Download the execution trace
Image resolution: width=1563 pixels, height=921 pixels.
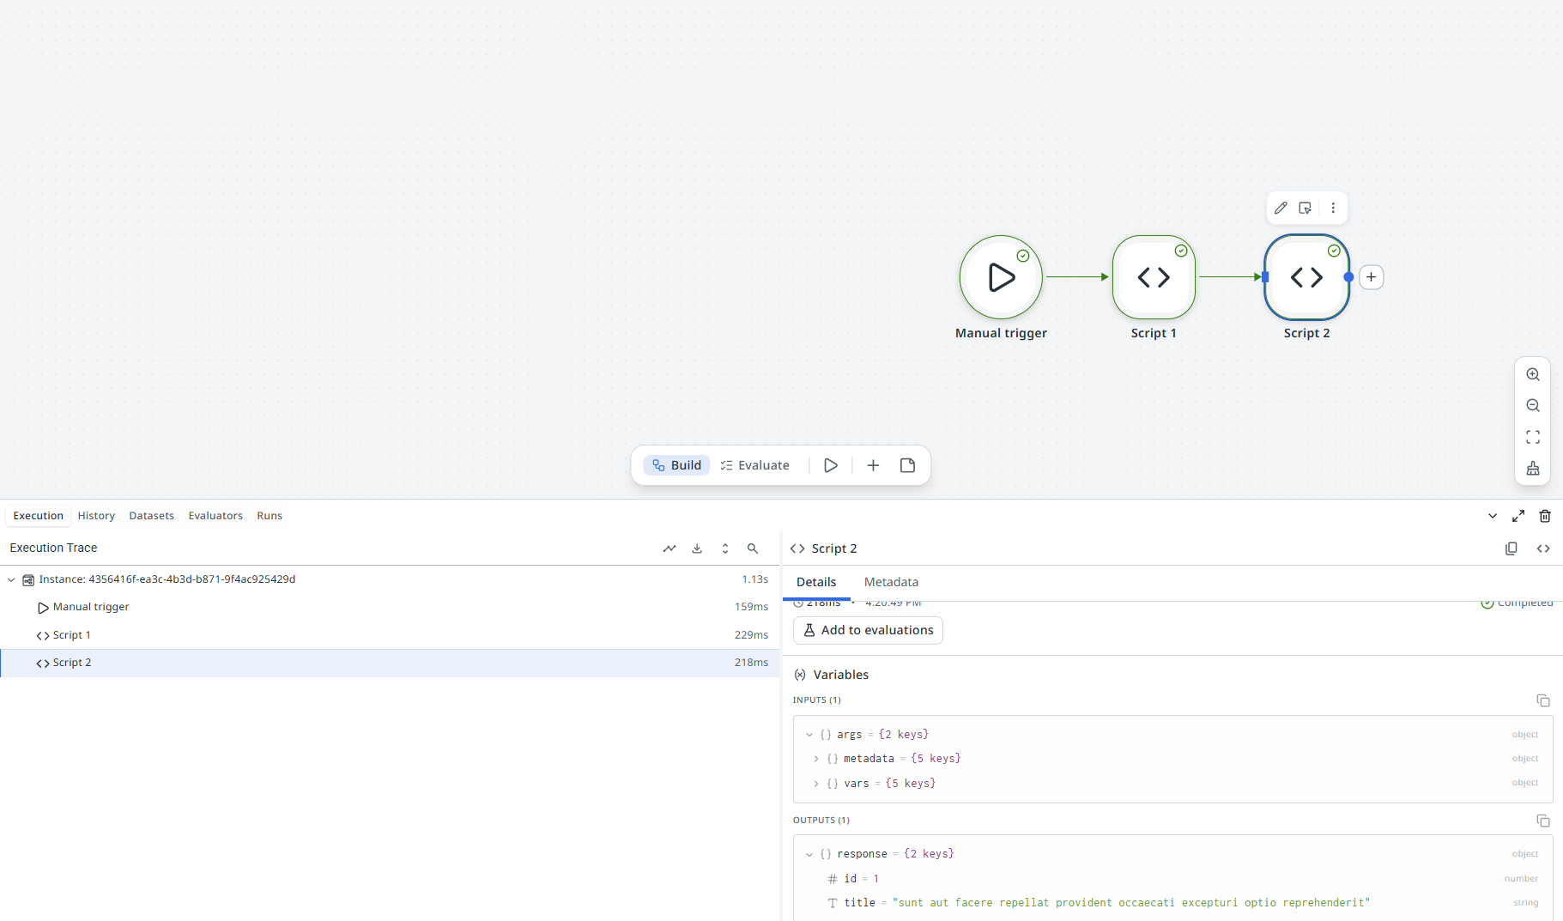click(x=697, y=548)
